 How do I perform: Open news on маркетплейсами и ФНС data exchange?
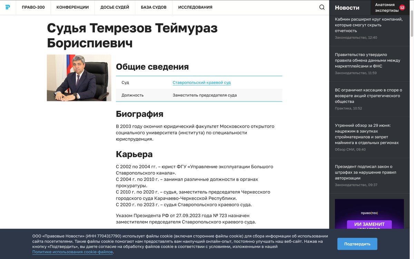coord(367,60)
